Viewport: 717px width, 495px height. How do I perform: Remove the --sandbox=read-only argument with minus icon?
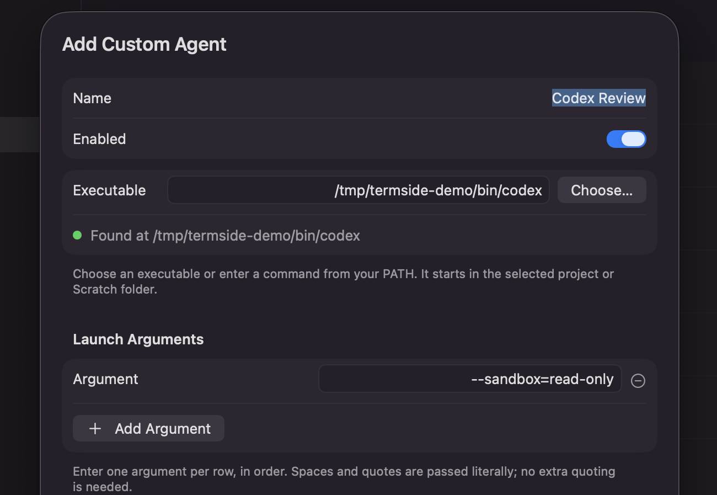click(x=638, y=381)
